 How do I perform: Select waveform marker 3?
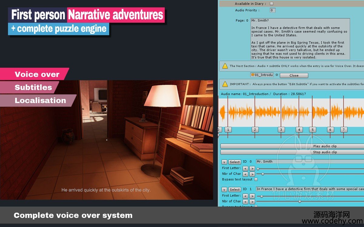tap(281, 130)
